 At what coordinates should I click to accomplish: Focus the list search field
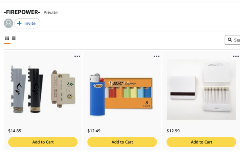tap(237, 40)
